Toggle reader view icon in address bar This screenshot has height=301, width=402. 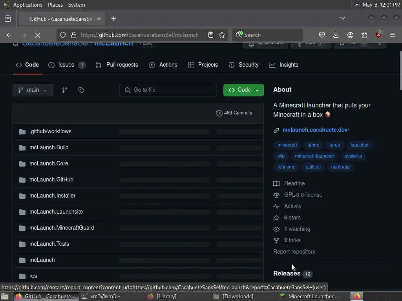[x=211, y=35]
